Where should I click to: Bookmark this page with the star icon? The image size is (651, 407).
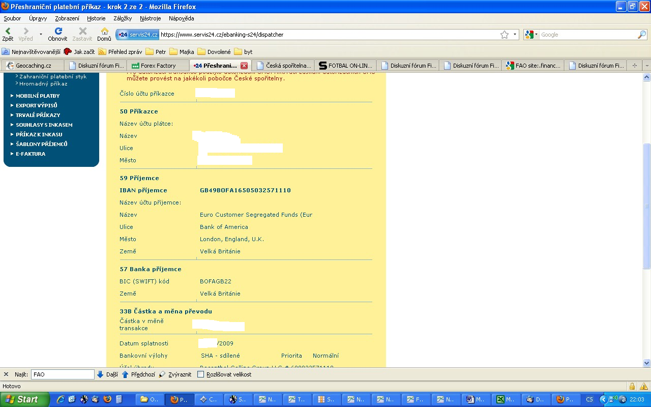click(x=505, y=35)
